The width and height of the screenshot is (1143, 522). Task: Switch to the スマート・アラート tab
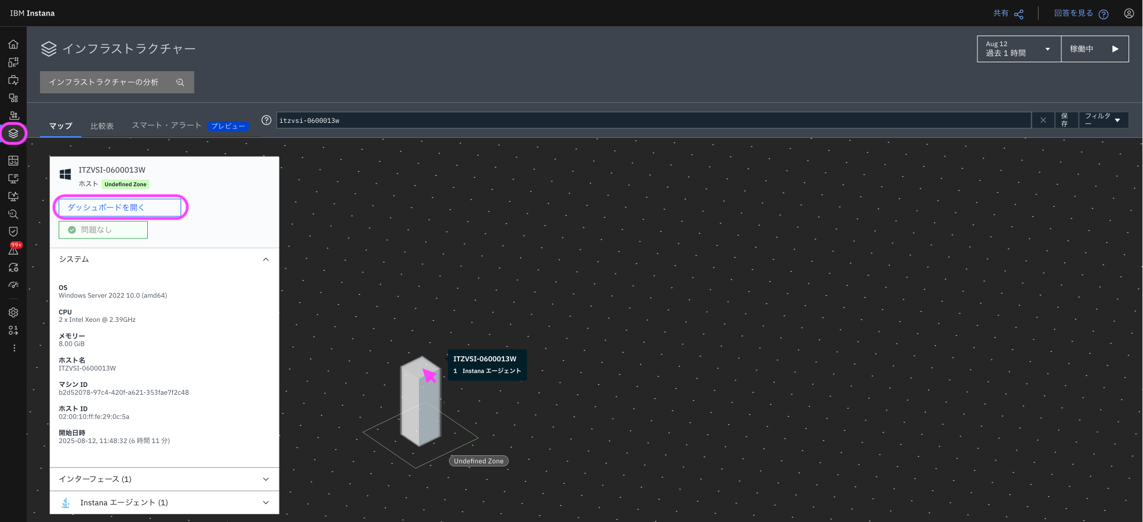166,126
